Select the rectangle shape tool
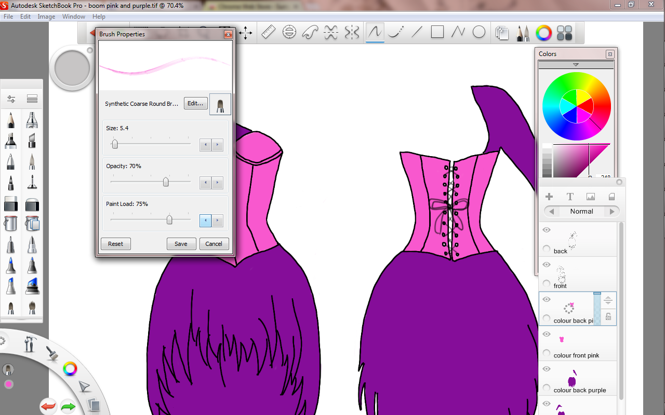Image resolution: width=665 pixels, height=415 pixels. [x=437, y=33]
